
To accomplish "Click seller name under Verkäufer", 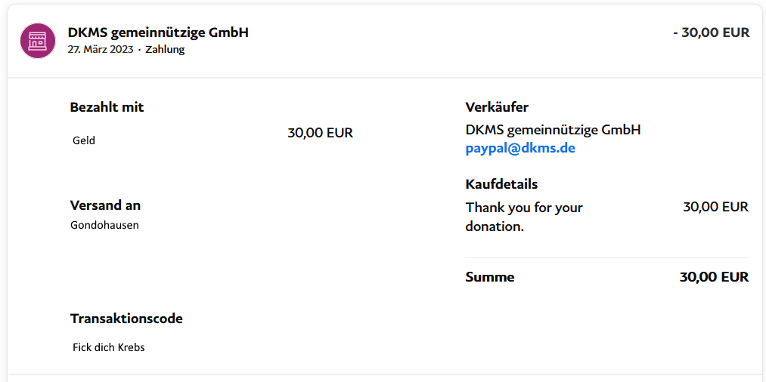I will click(x=553, y=130).
